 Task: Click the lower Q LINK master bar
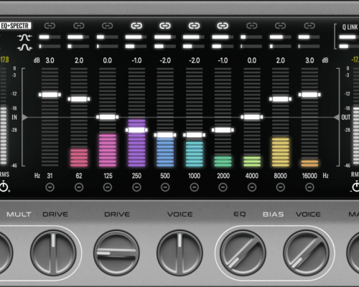point(349,46)
